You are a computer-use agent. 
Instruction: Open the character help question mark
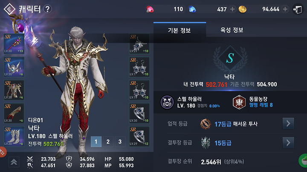pos(47,9)
